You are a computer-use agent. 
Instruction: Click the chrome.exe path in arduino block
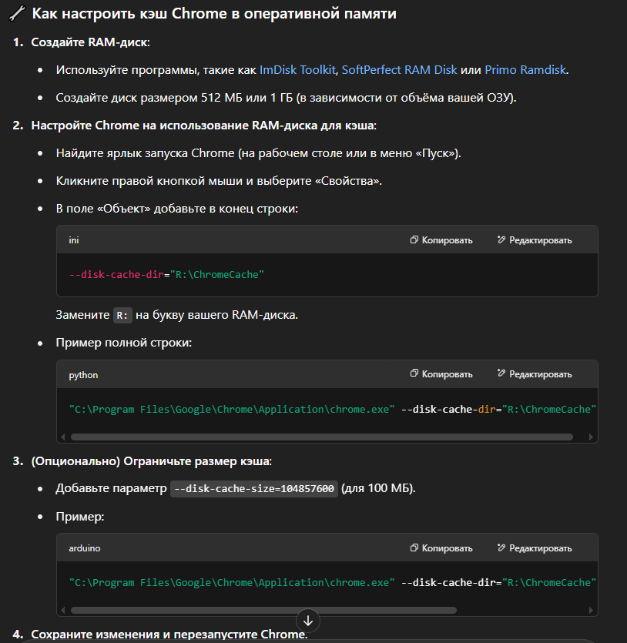click(x=232, y=583)
